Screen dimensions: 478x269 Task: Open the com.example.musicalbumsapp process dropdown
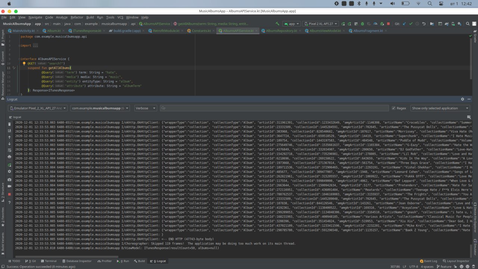(x=100, y=108)
